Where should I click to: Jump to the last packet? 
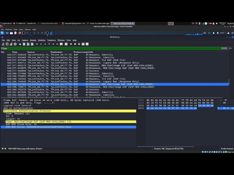click(x=57, y=44)
